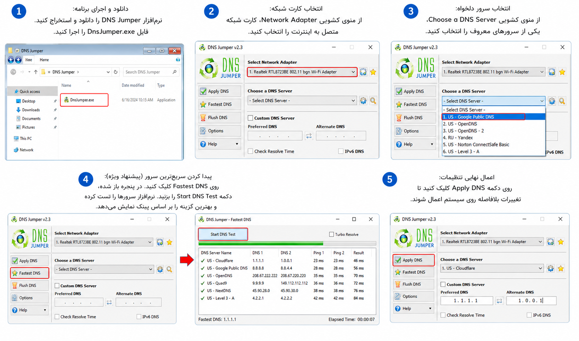Click the star icon in step 3 window
This screenshot has width=579, height=341.
point(562,72)
